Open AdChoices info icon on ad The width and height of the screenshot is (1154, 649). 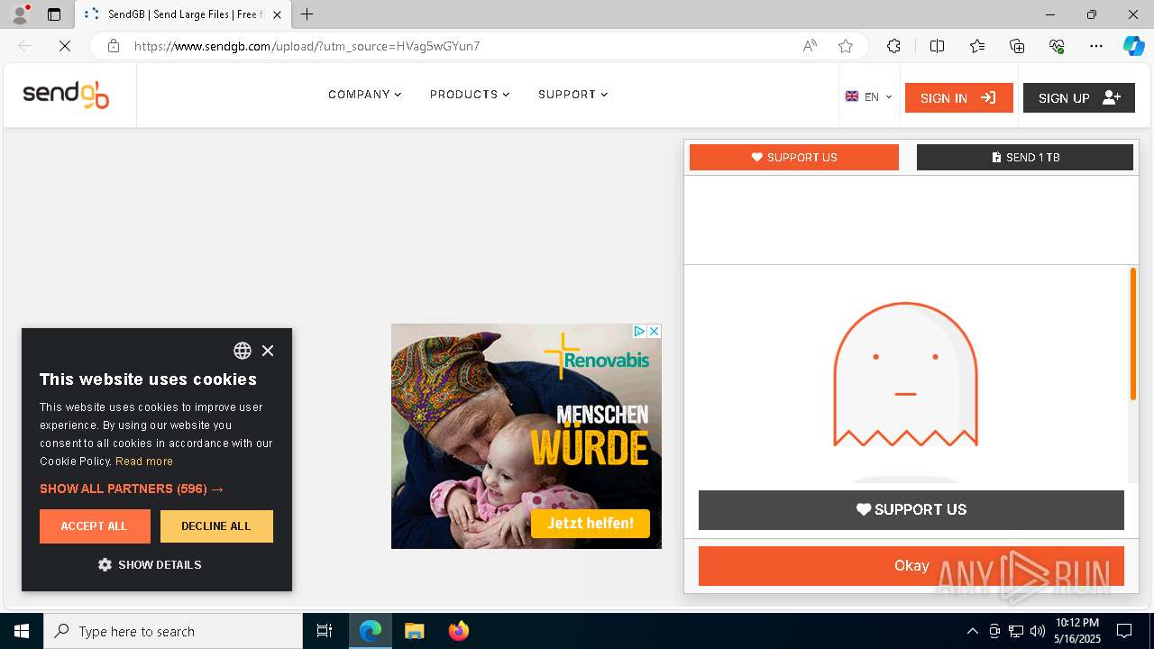639,332
